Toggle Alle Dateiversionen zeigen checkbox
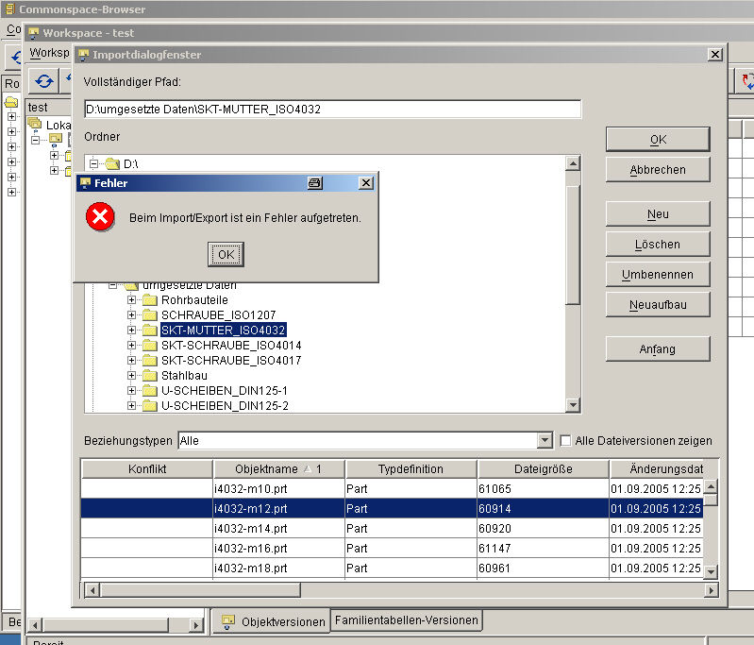 click(566, 440)
